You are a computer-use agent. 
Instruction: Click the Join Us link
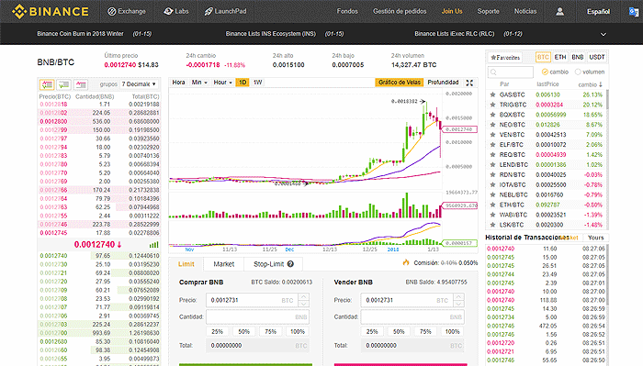tap(452, 11)
